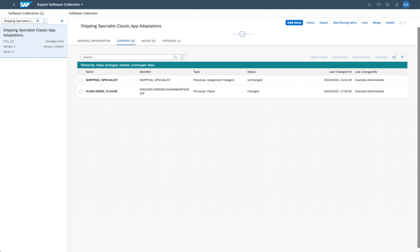Click the 03/23/2022, 13:54:29 timestamp
The height and width of the screenshot is (252, 420).
click(338, 80)
